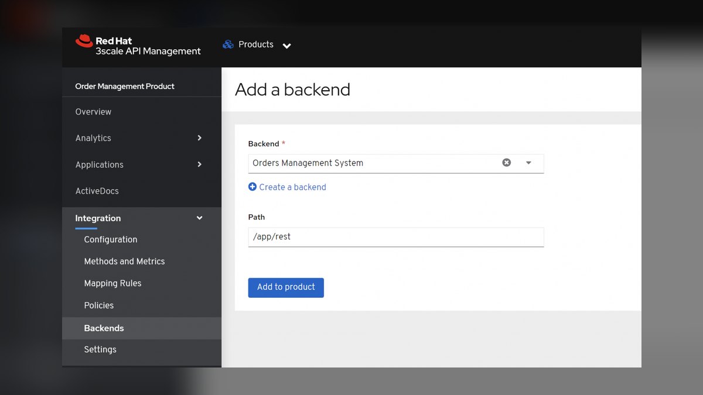703x395 pixels.
Task: Click the Orders Management System backend field
Action: point(396,163)
